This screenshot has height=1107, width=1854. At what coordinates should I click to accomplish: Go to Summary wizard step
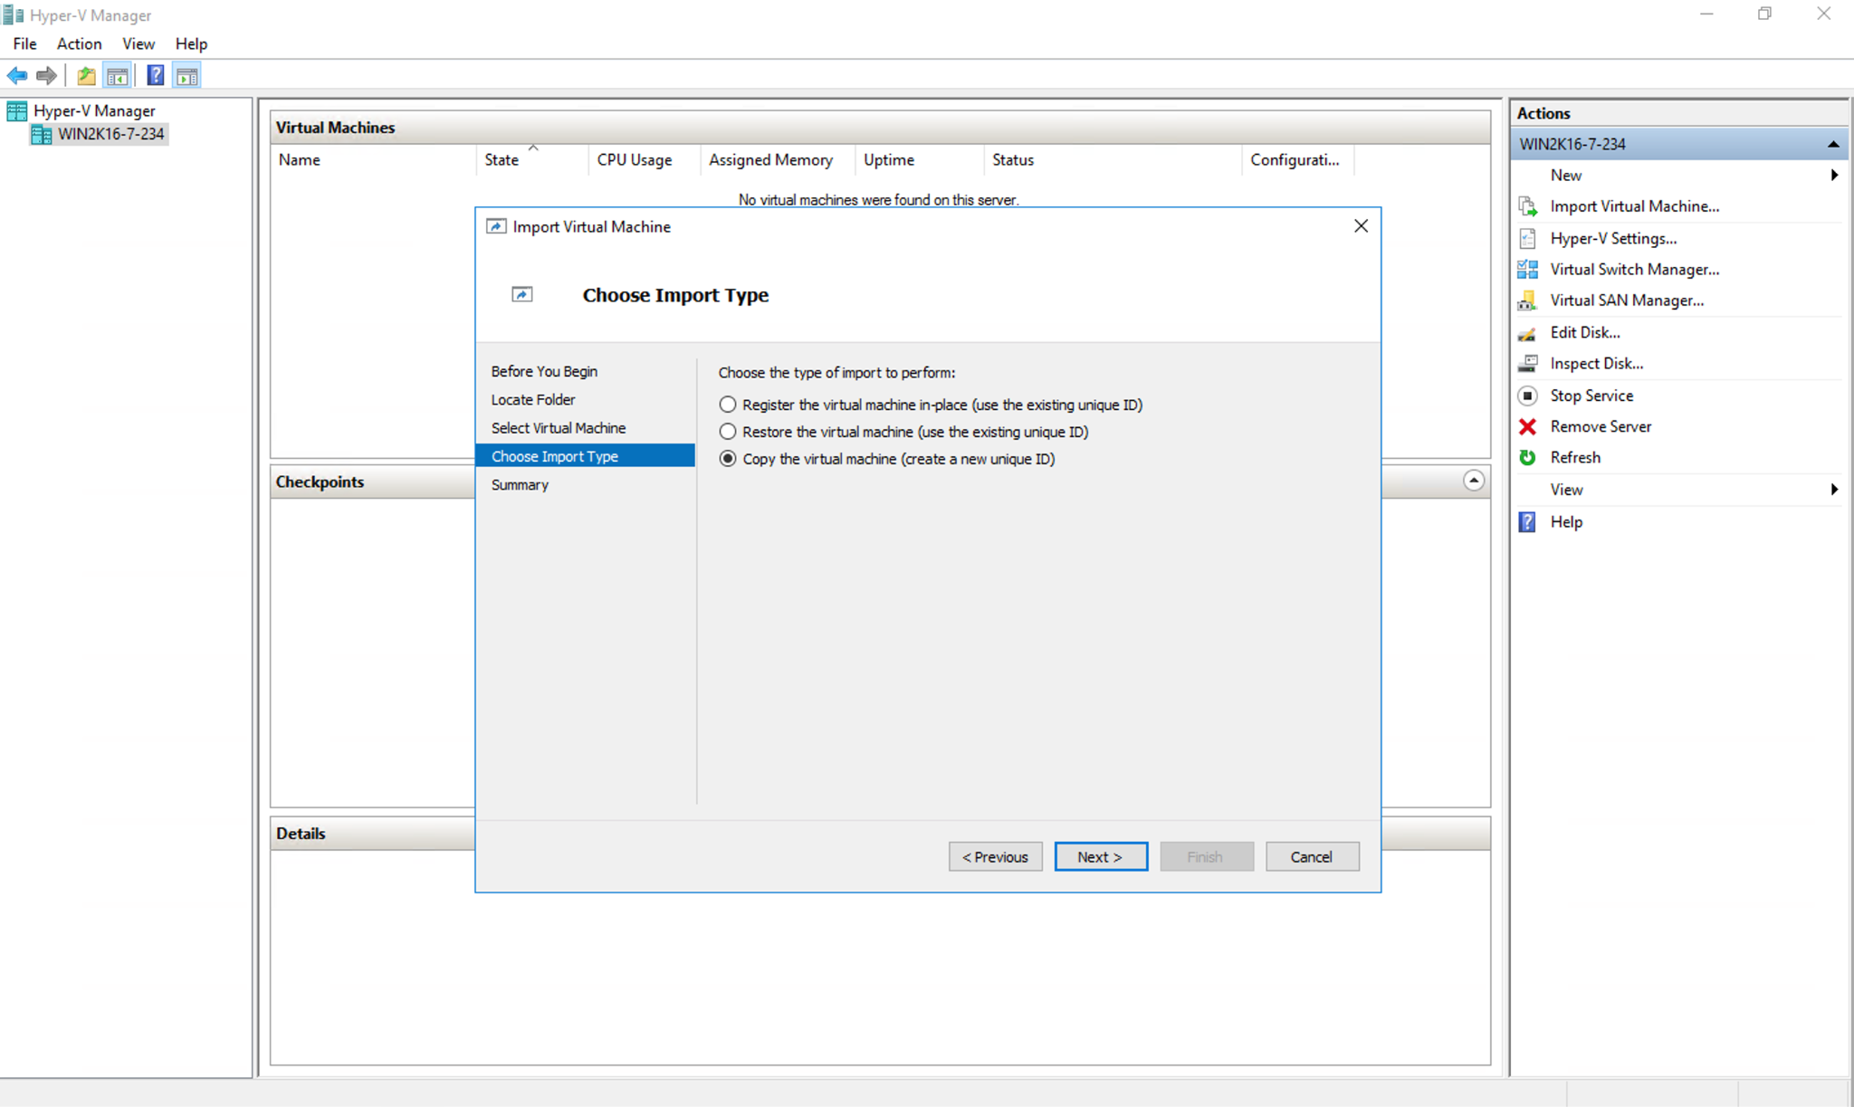tap(520, 485)
